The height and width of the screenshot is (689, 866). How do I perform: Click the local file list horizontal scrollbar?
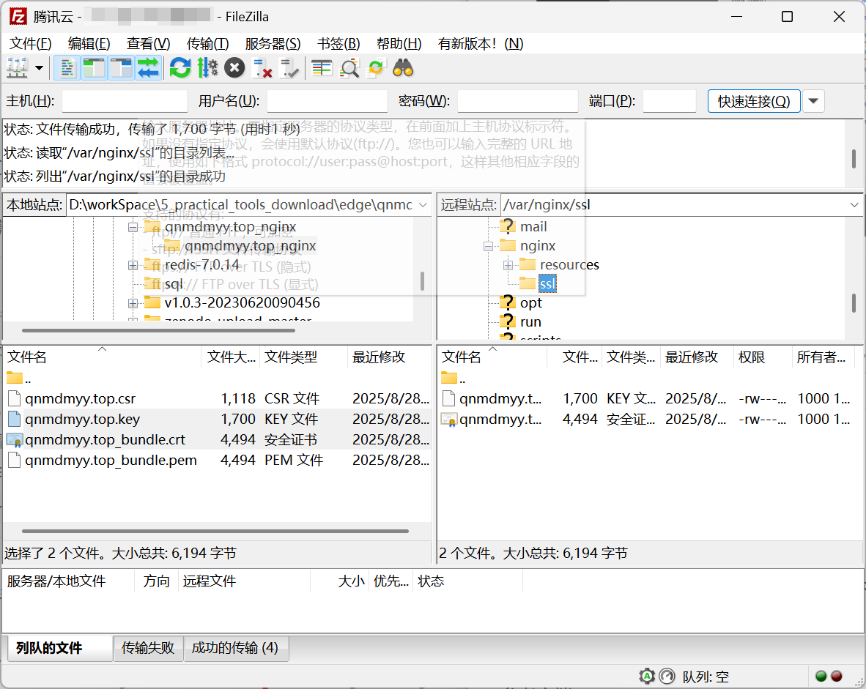pos(220,531)
